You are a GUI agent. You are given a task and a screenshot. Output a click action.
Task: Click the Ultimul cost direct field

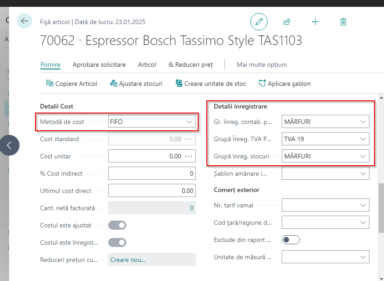[x=152, y=191]
